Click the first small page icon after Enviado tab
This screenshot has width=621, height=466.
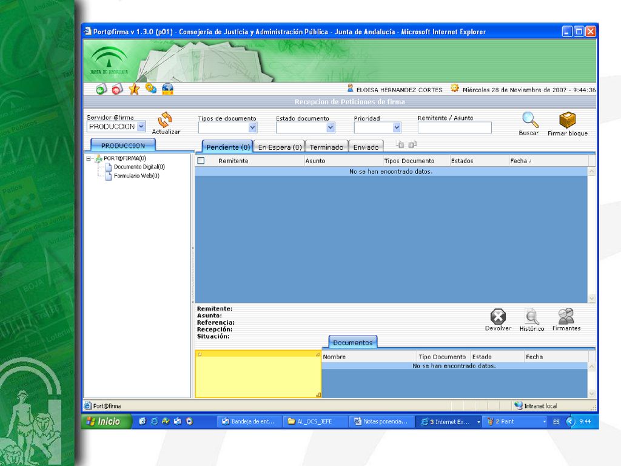[x=400, y=144]
